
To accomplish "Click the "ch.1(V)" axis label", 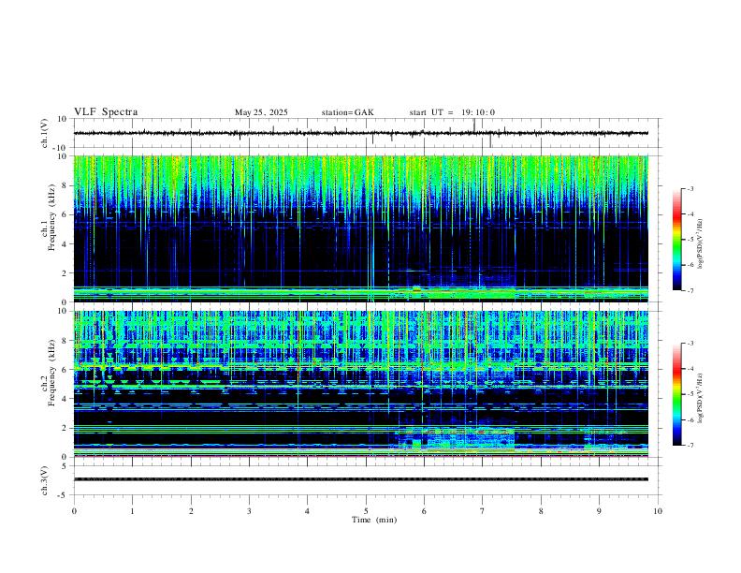I will pyautogui.click(x=45, y=133).
